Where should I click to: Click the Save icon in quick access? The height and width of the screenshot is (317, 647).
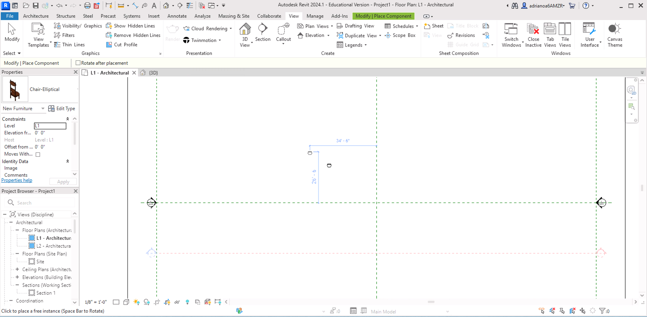tap(36, 5)
